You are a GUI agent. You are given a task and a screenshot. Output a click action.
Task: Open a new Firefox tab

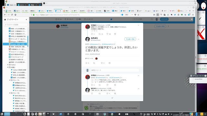coord(190,11)
